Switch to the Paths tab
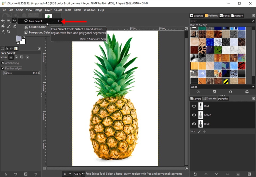Viewport: 256px width, 177px height. (x=223, y=98)
